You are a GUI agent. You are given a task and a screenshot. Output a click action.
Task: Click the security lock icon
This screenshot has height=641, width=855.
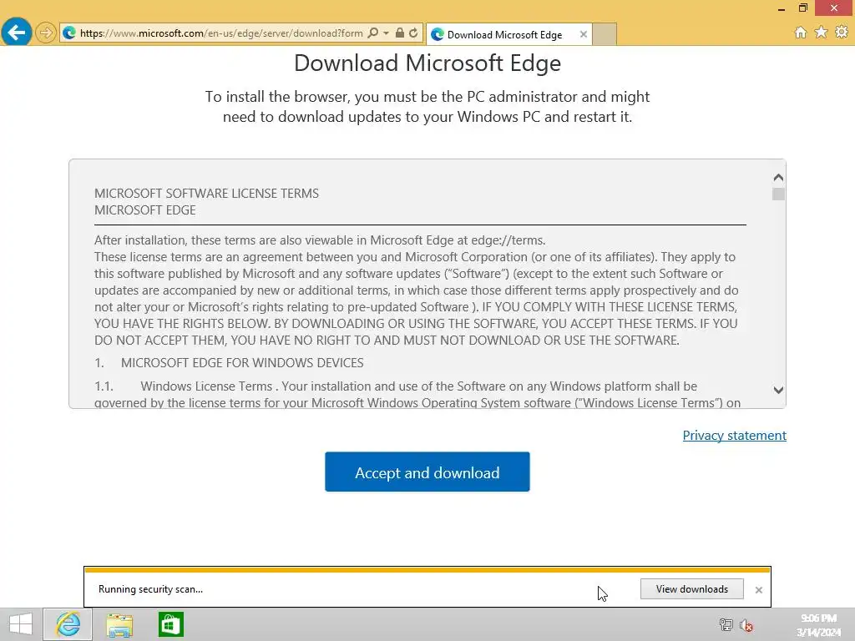click(400, 33)
